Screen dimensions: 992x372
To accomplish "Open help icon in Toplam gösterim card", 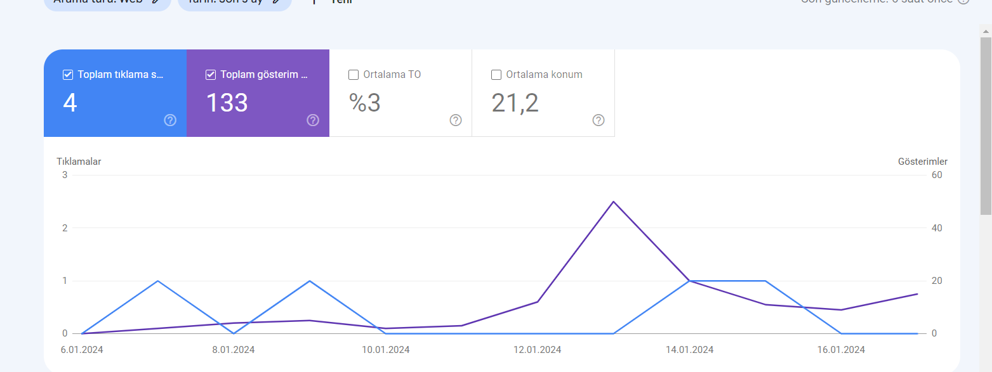I will (313, 120).
